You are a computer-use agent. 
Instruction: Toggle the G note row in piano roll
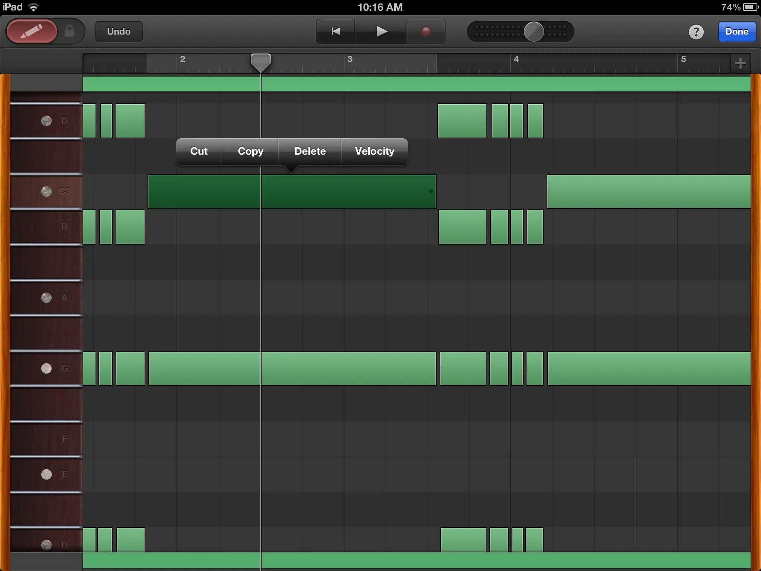pos(46,368)
